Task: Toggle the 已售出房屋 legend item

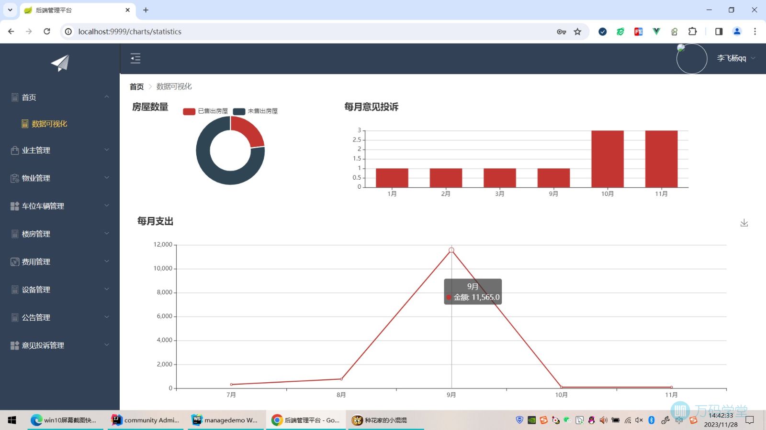Action: click(x=205, y=111)
